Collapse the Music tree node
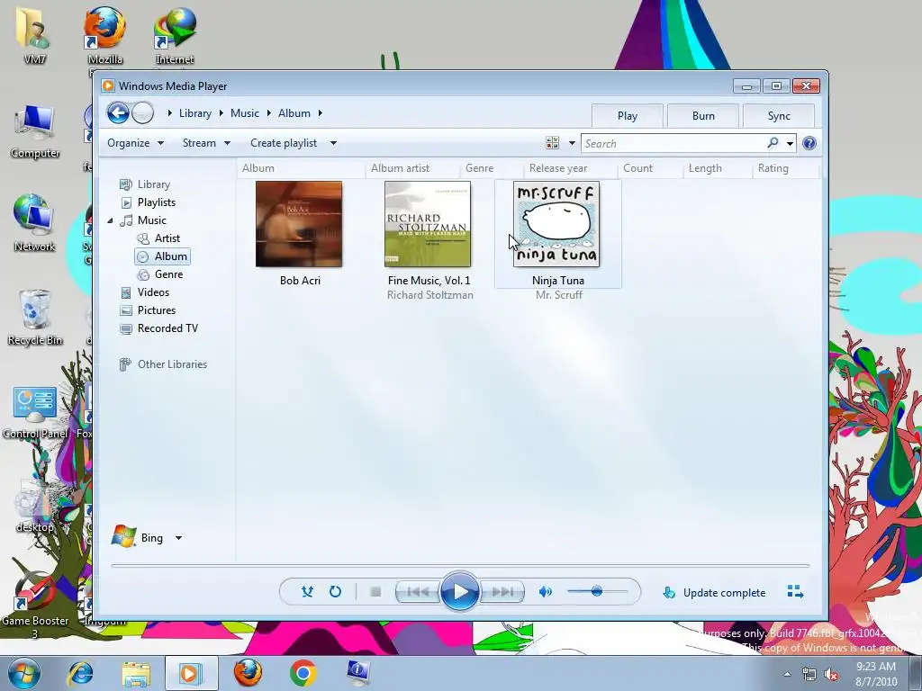The image size is (922, 691). (x=110, y=221)
